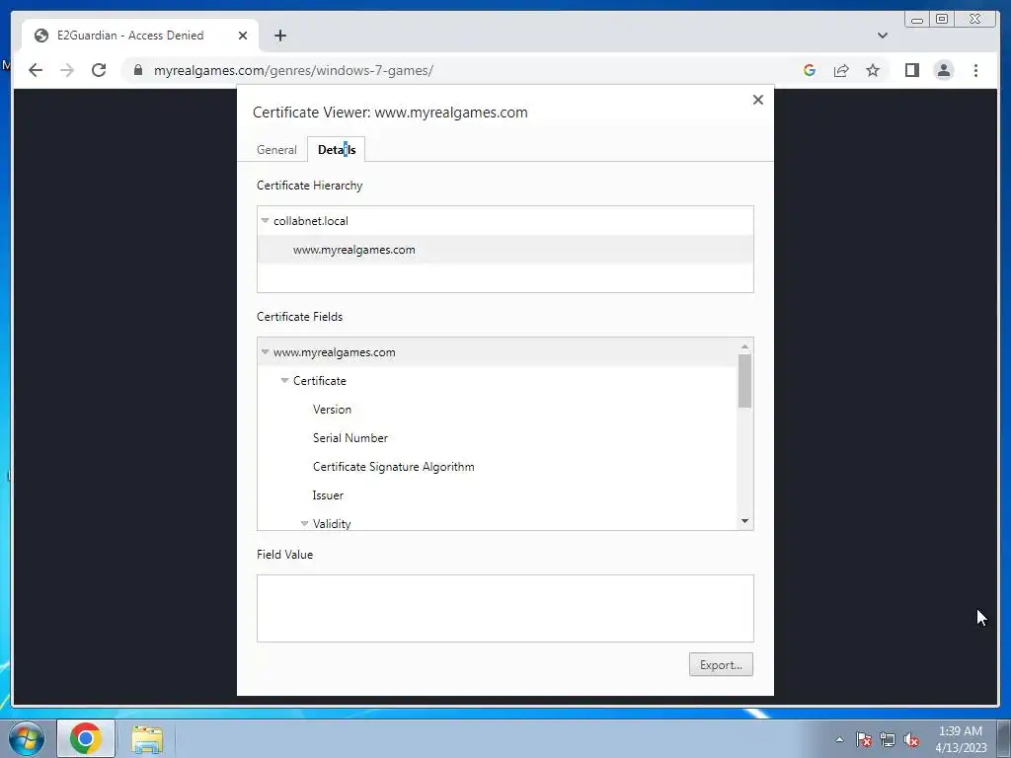Open the side panel icon
Screen dimensions: 1011x758
[x=911, y=70]
